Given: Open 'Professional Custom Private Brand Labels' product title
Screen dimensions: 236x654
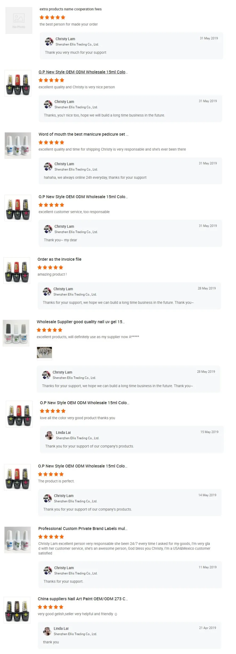Looking at the screenshot, I should tap(83, 528).
